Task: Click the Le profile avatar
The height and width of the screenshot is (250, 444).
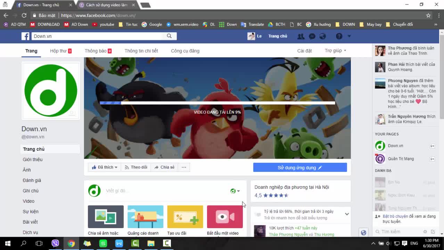Action: tap(251, 36)
